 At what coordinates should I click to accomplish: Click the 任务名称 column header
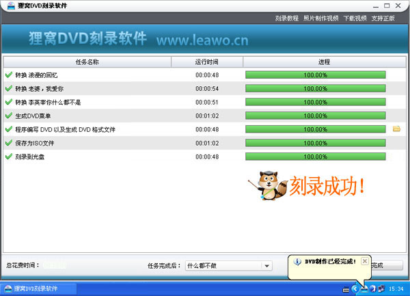[x=87, y=62]
